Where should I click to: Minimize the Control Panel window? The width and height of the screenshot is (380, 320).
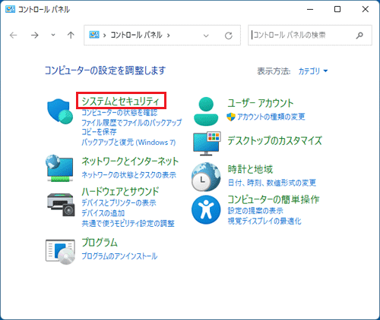[310, 9]
